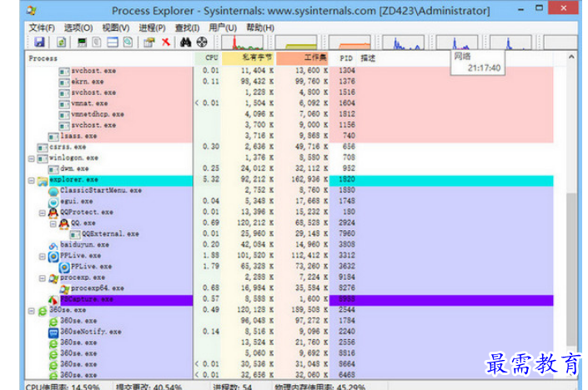Sort by the Process column header
This screenshot has height=390, width=588.
click(x=109, y=58)
